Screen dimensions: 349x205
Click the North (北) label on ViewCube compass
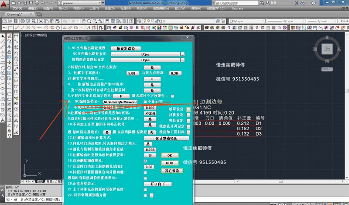[x=327, y=38]
